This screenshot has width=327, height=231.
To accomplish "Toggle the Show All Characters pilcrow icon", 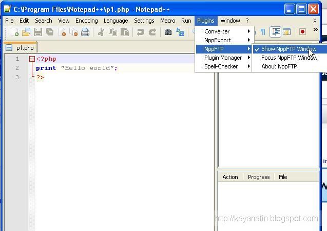I will (263, 32).
